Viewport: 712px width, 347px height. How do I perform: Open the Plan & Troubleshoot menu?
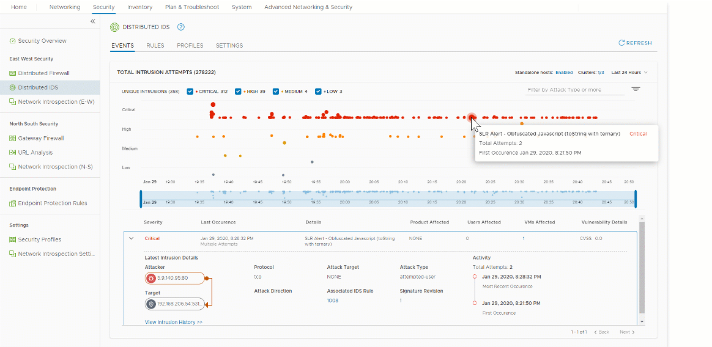tap(192, 7)
